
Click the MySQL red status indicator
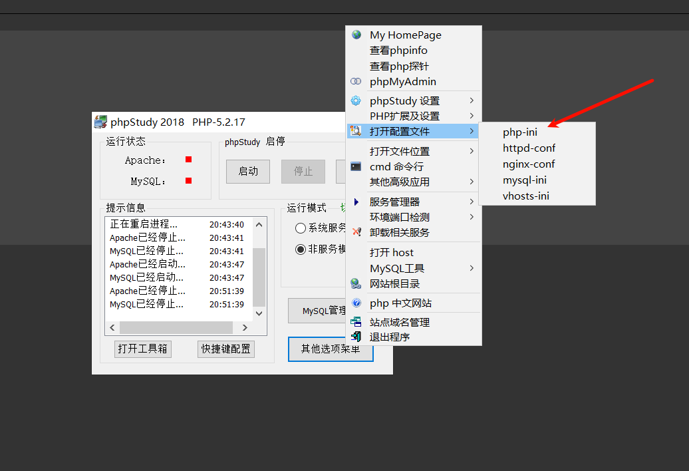click(188, 180)
